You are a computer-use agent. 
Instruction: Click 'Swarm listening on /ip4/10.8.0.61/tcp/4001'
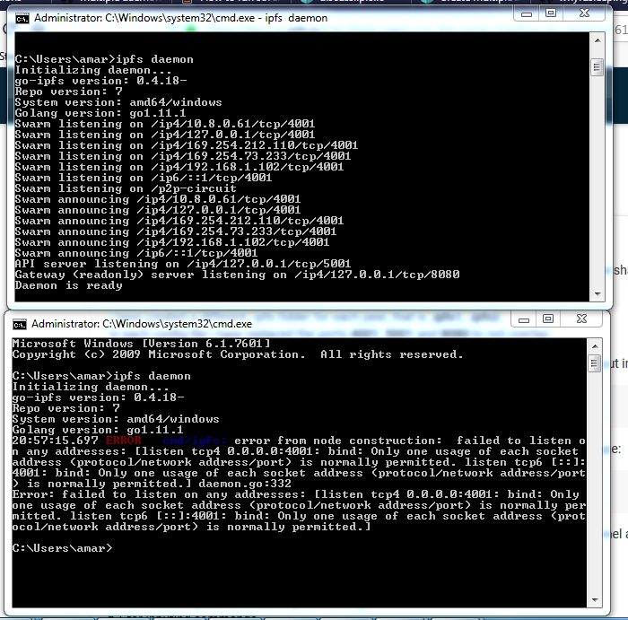point(164,124)
